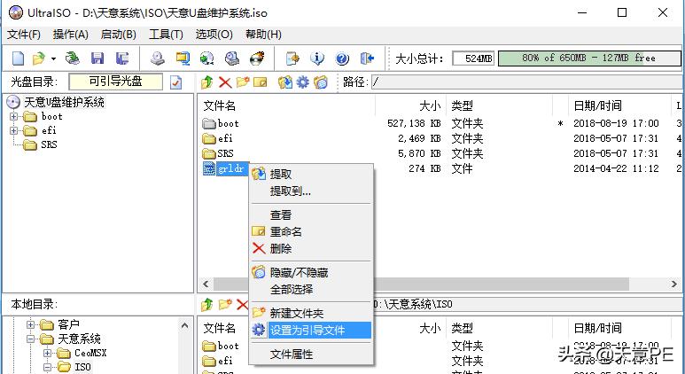Click the Save floppy disk icon

[97, 58]
